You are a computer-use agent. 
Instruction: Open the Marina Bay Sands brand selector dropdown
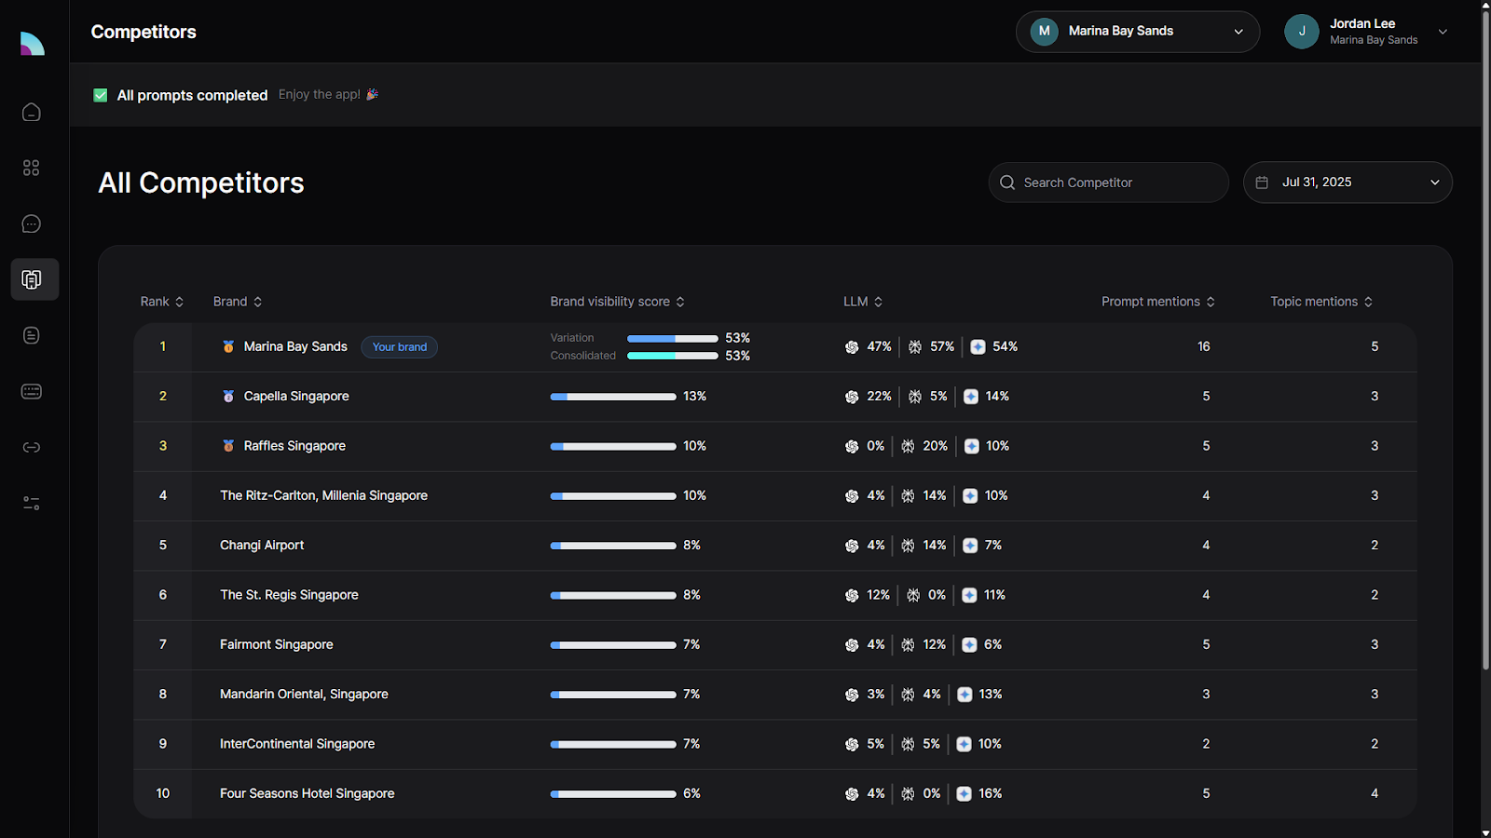click(x=1138, y=32)
